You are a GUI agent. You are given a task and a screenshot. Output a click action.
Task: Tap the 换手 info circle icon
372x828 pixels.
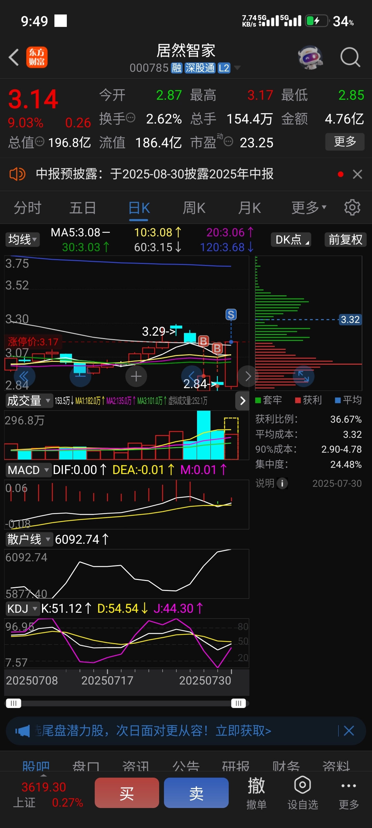131,118
